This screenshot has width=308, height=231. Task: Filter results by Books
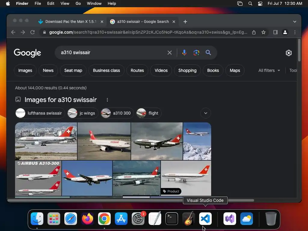click(213, 70)
